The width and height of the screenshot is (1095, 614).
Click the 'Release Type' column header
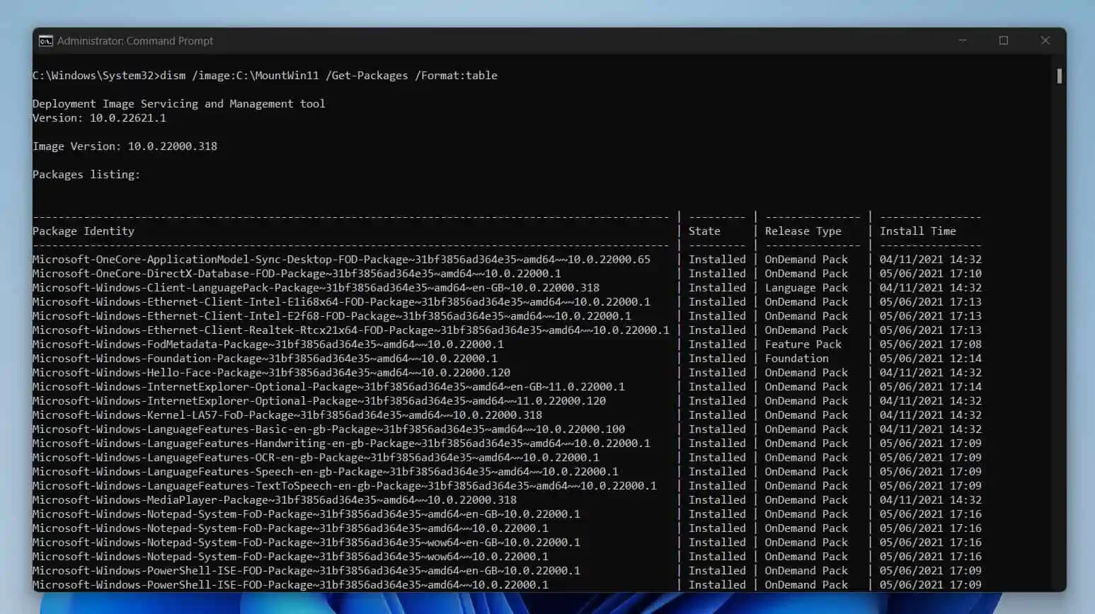[803, 231]
